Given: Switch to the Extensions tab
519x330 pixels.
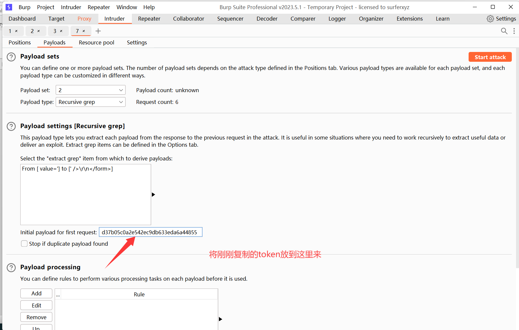Looking at the screenshot, I should point(410,19).
